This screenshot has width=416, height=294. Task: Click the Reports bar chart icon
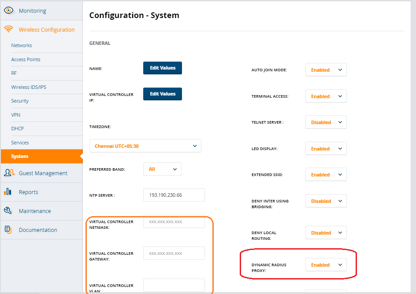click(x=7, y=191)
